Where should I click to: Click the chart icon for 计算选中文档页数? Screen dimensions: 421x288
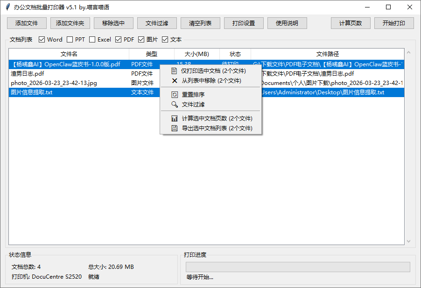(174, 119)
